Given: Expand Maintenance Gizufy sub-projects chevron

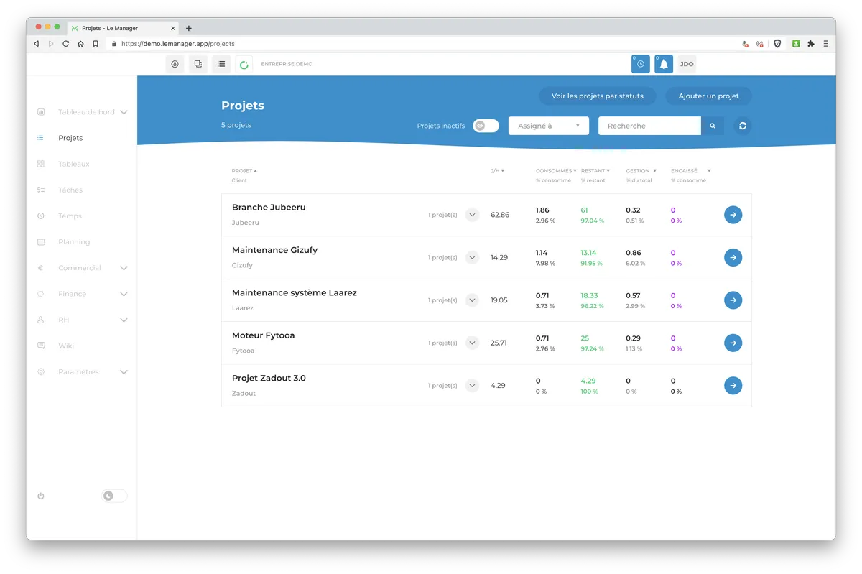Looking at the screenshot, I should (x=472, y=257).
